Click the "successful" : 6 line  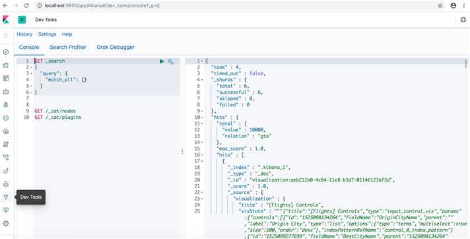[x=240, y=92]
